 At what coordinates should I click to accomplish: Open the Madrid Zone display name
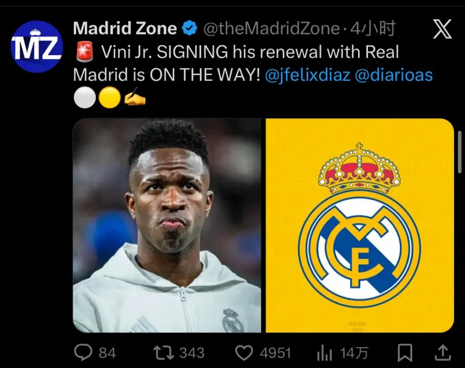pyautogui.click(x=125, y=28)
